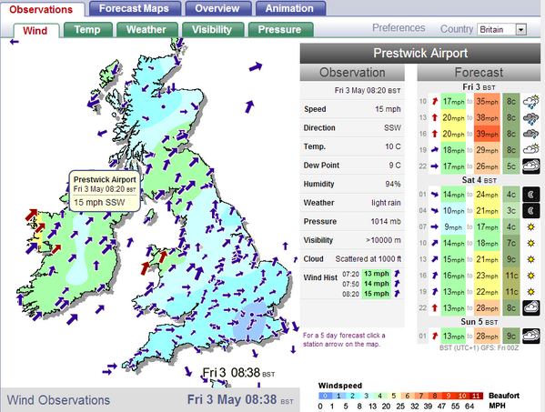This screenshot has height=412, width=545.
Task: Click the Observation panel heading
Action: click(x=352, y=72)
